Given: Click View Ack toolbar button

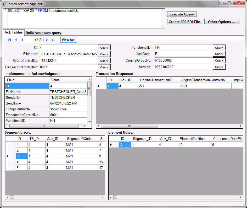Looking at the screenshot, I should 69,40.
